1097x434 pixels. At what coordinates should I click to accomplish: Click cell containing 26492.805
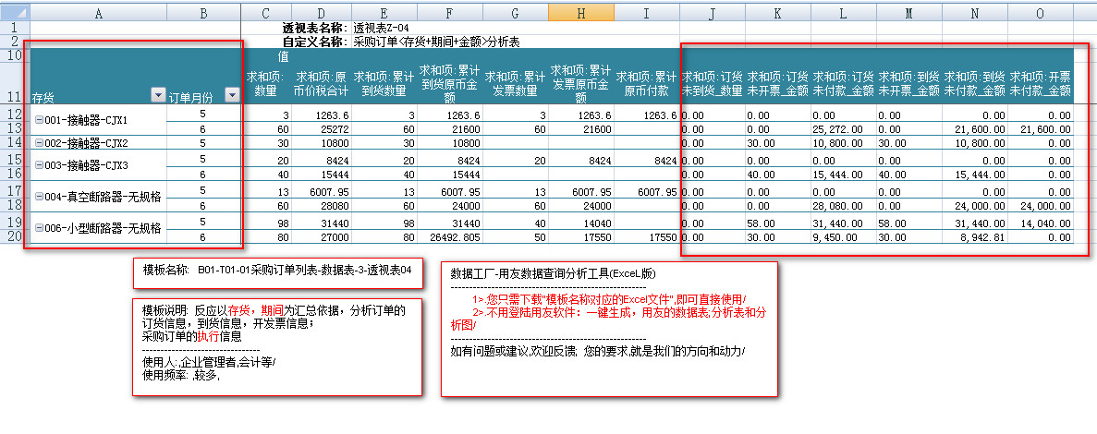[449, 237]
